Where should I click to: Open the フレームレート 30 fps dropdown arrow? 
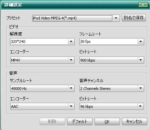click(x=141, y=42)
